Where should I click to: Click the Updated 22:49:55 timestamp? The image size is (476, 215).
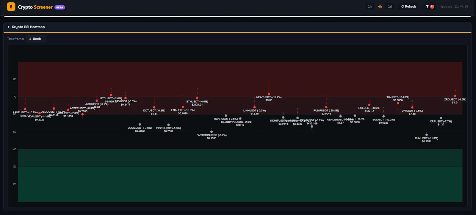point(454,7)
